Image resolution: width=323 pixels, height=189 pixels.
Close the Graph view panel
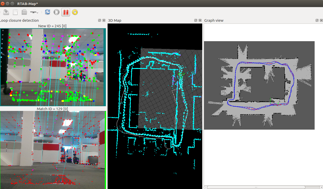pos(321,20)
